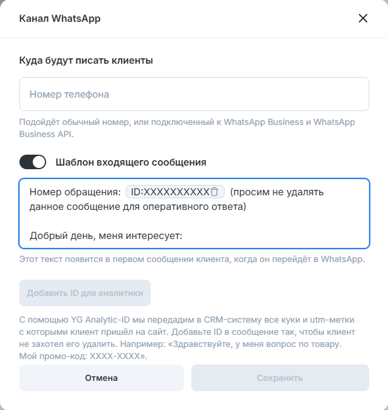Select the ID:XXXXXXXXXX placeholder chip
This screenshot has height=410, width=388.
169,192
